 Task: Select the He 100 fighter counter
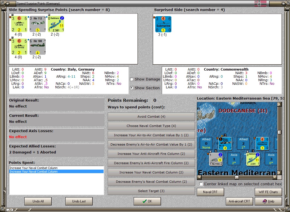pyautogui.click(x=37, y=47)
